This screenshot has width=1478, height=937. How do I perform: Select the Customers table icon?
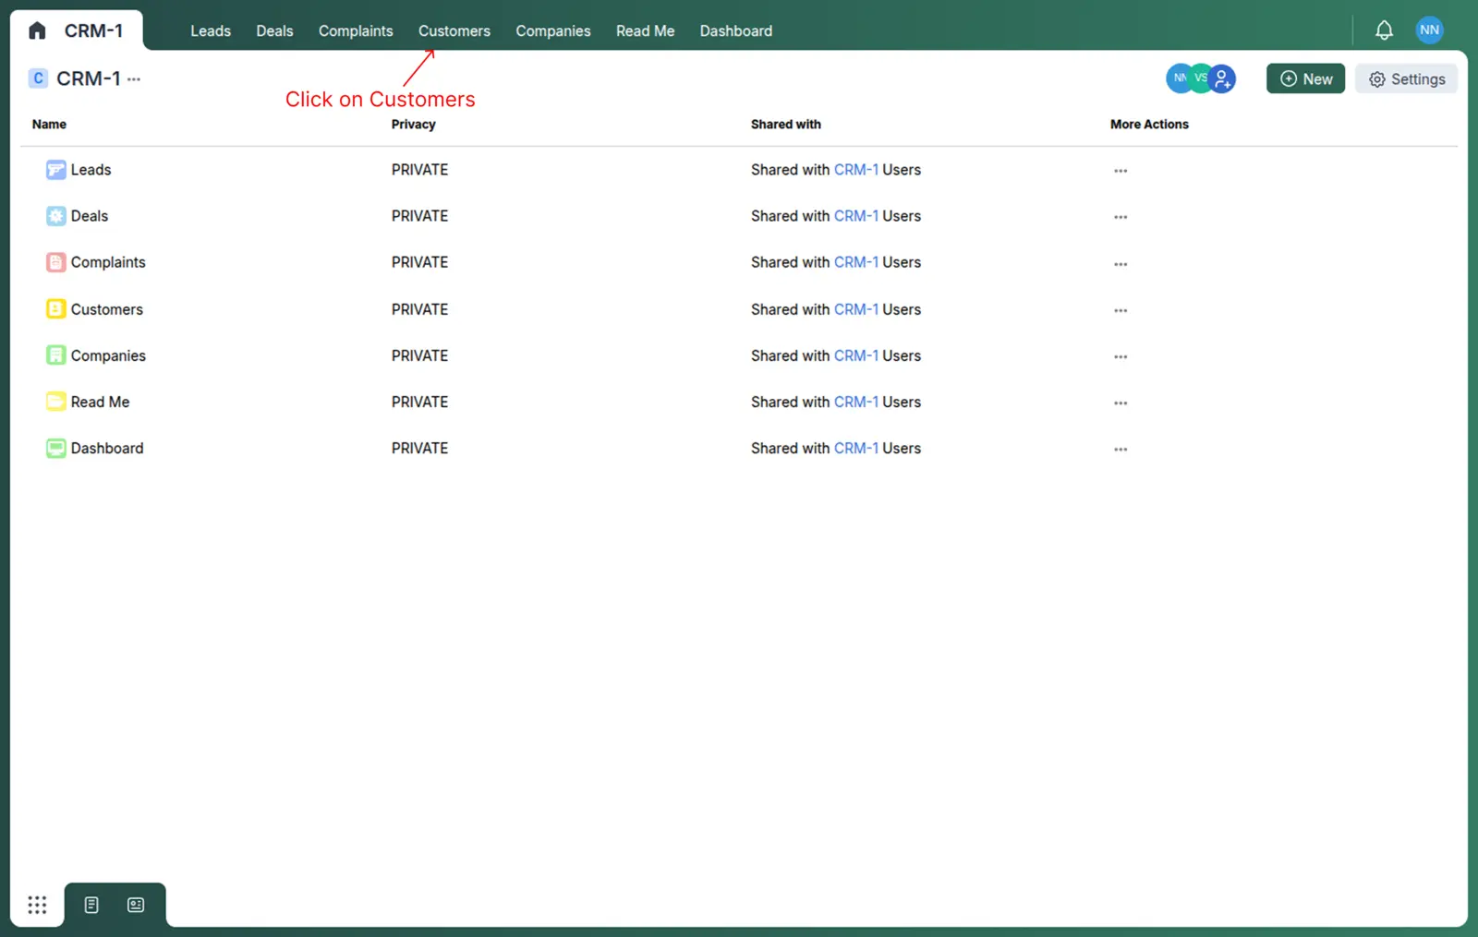(x=55, y=309)
